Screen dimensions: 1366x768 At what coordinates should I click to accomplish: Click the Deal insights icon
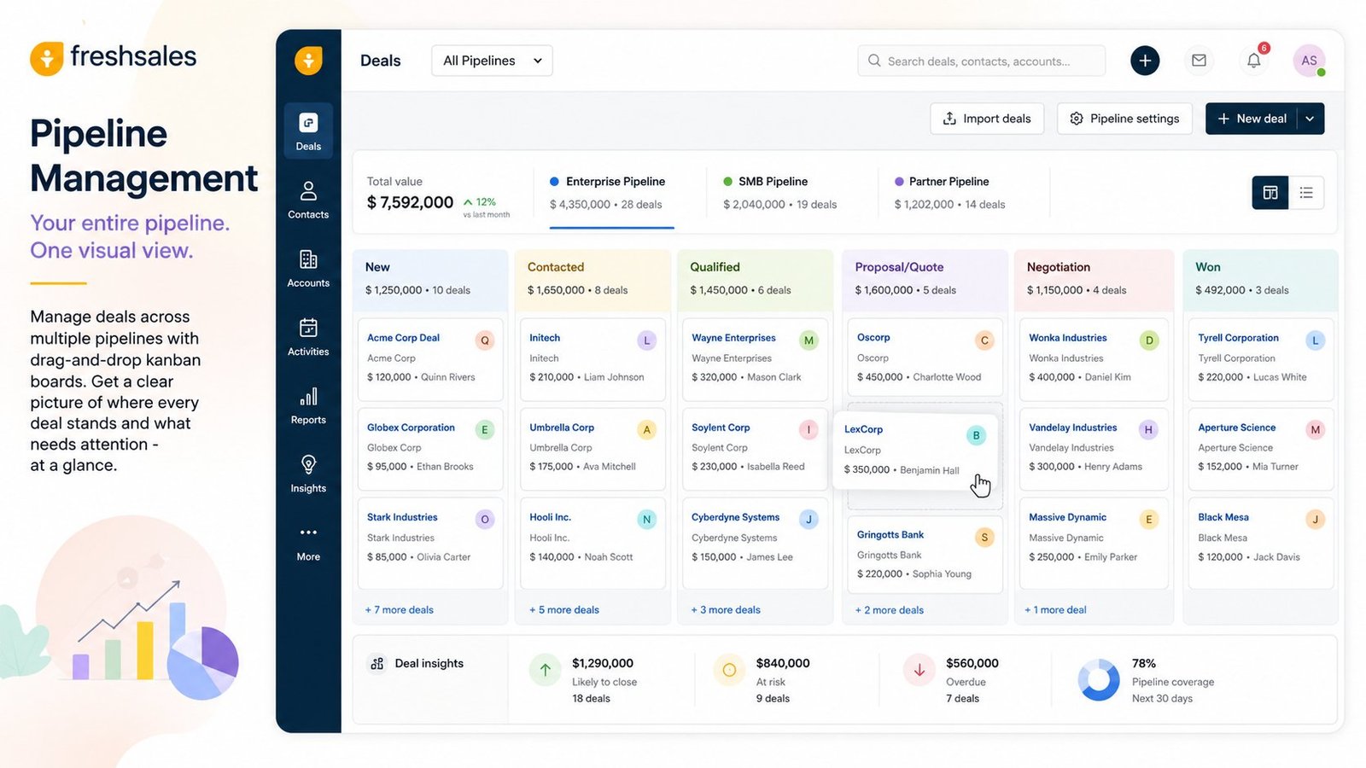[x=377, y=663]
